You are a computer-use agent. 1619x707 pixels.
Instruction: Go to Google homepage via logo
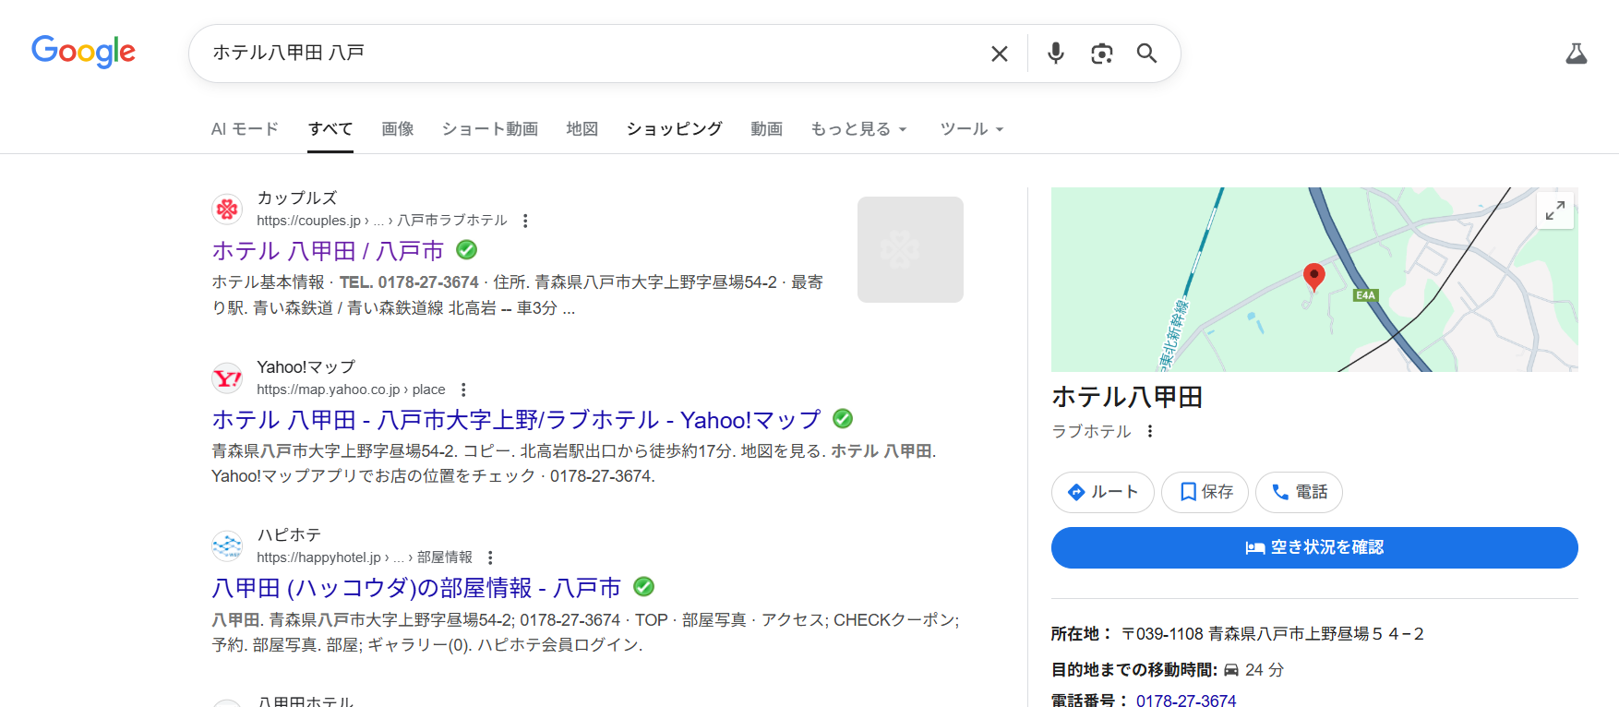[83, 52]
